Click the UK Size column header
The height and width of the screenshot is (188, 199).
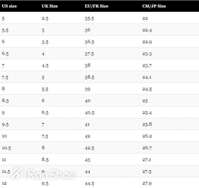click(x=50, y=6)
